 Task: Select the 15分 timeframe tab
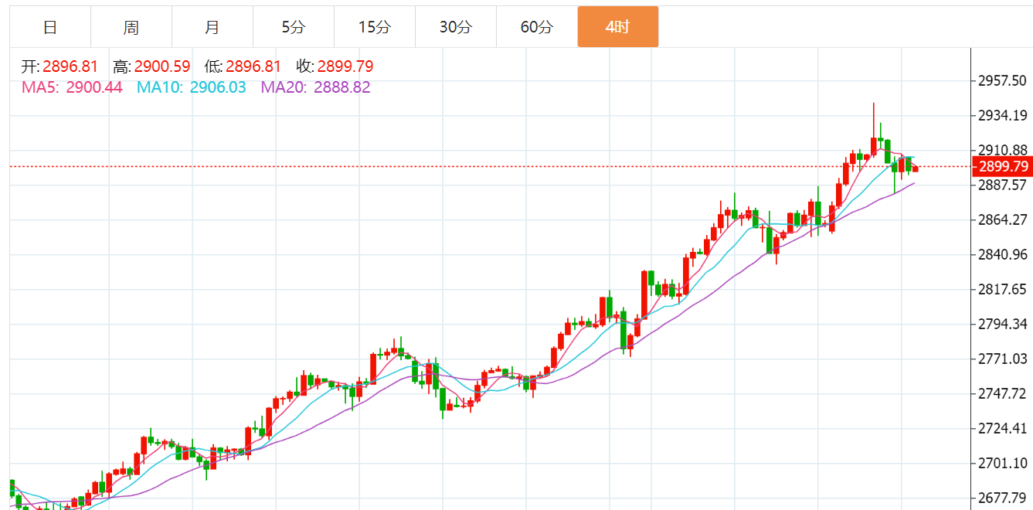coord(375,27)
